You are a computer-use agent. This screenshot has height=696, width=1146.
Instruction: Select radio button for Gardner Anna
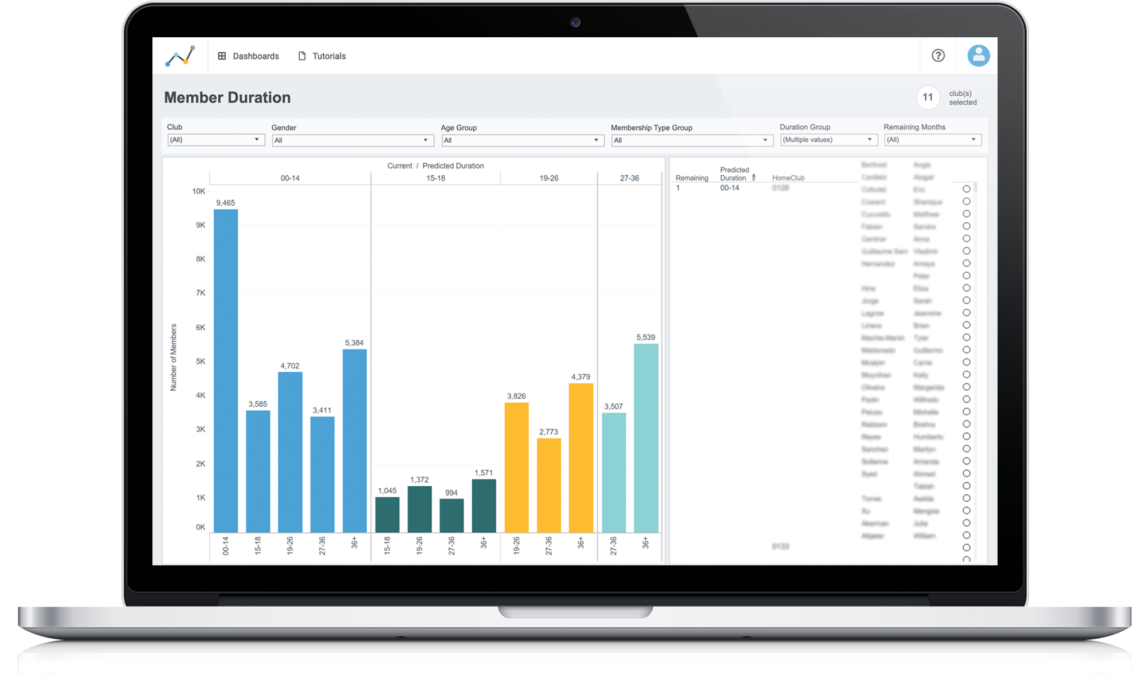(966, 239)
